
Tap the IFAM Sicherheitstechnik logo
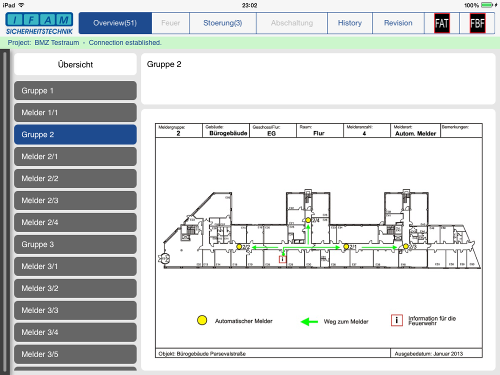click(39, 23)
